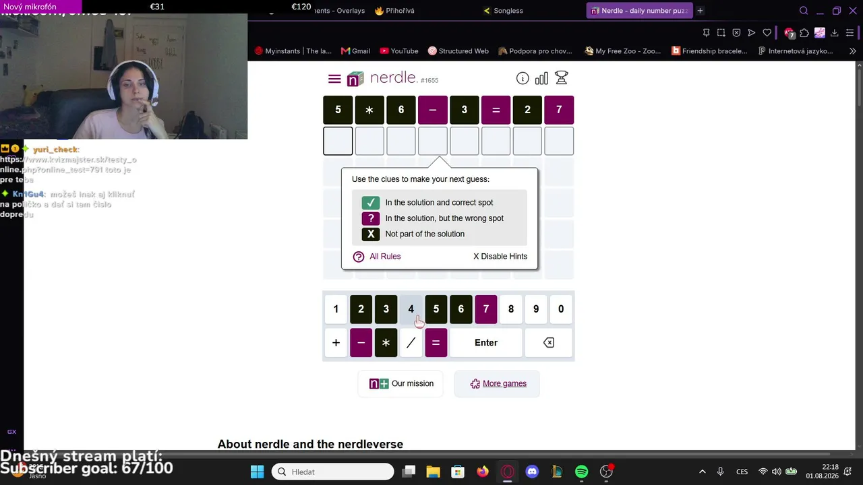The height and width of the screenshot is (485, 863).
Task: Select the first empty tile in row two
Action: pos(338,141)
